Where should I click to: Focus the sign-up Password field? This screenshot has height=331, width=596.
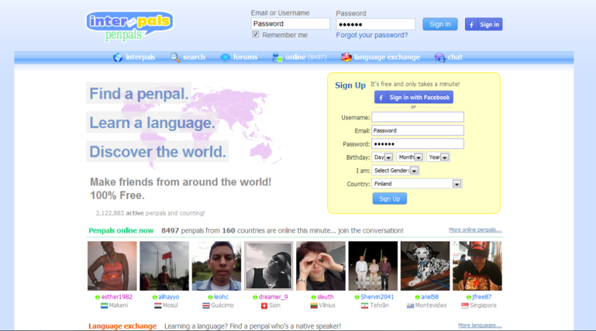point(418,144)
